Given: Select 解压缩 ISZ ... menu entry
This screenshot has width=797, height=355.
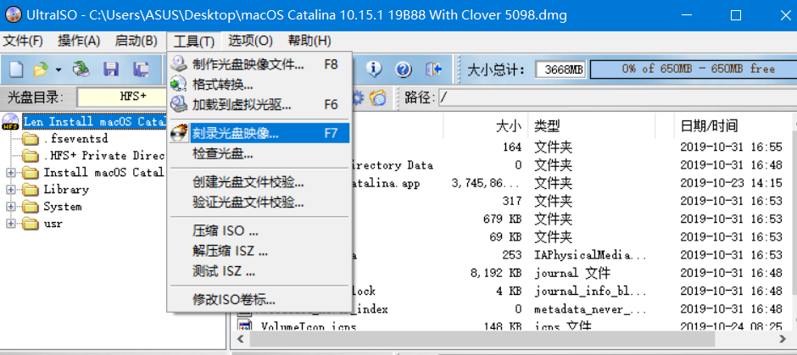Looking at the screenshot, I should point(259,251).
